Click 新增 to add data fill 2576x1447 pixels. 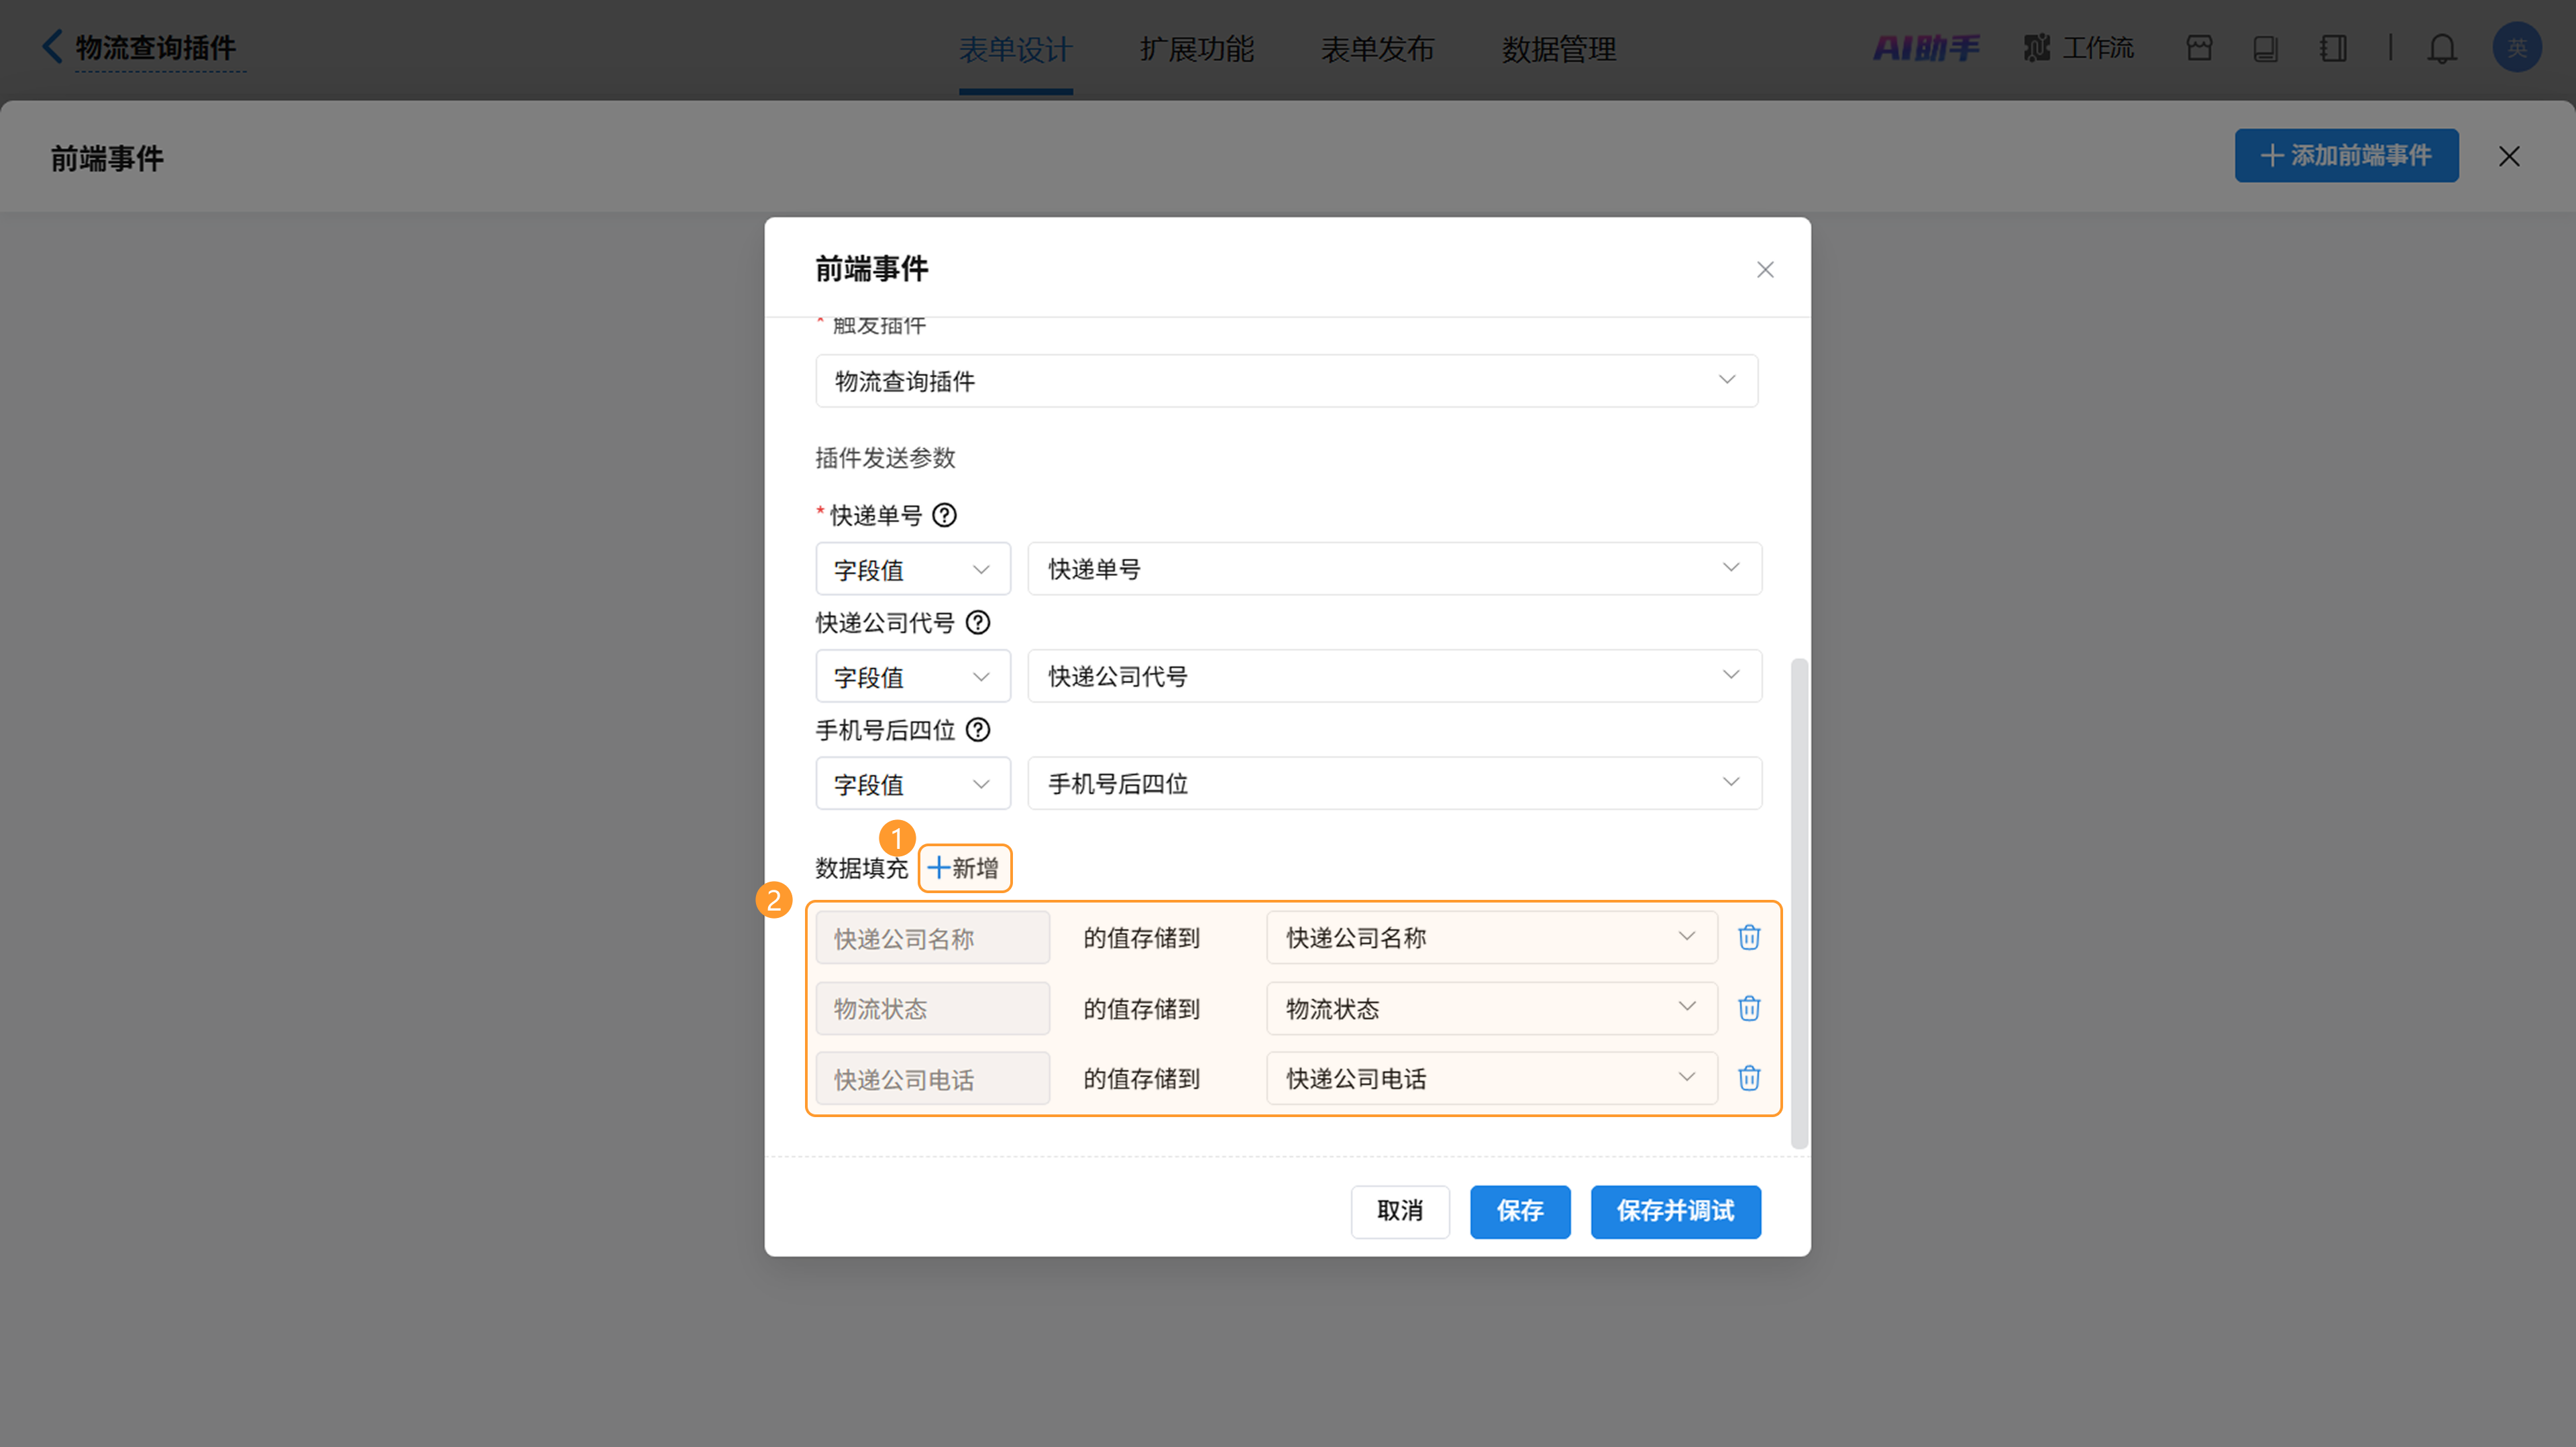pos(964,868)
